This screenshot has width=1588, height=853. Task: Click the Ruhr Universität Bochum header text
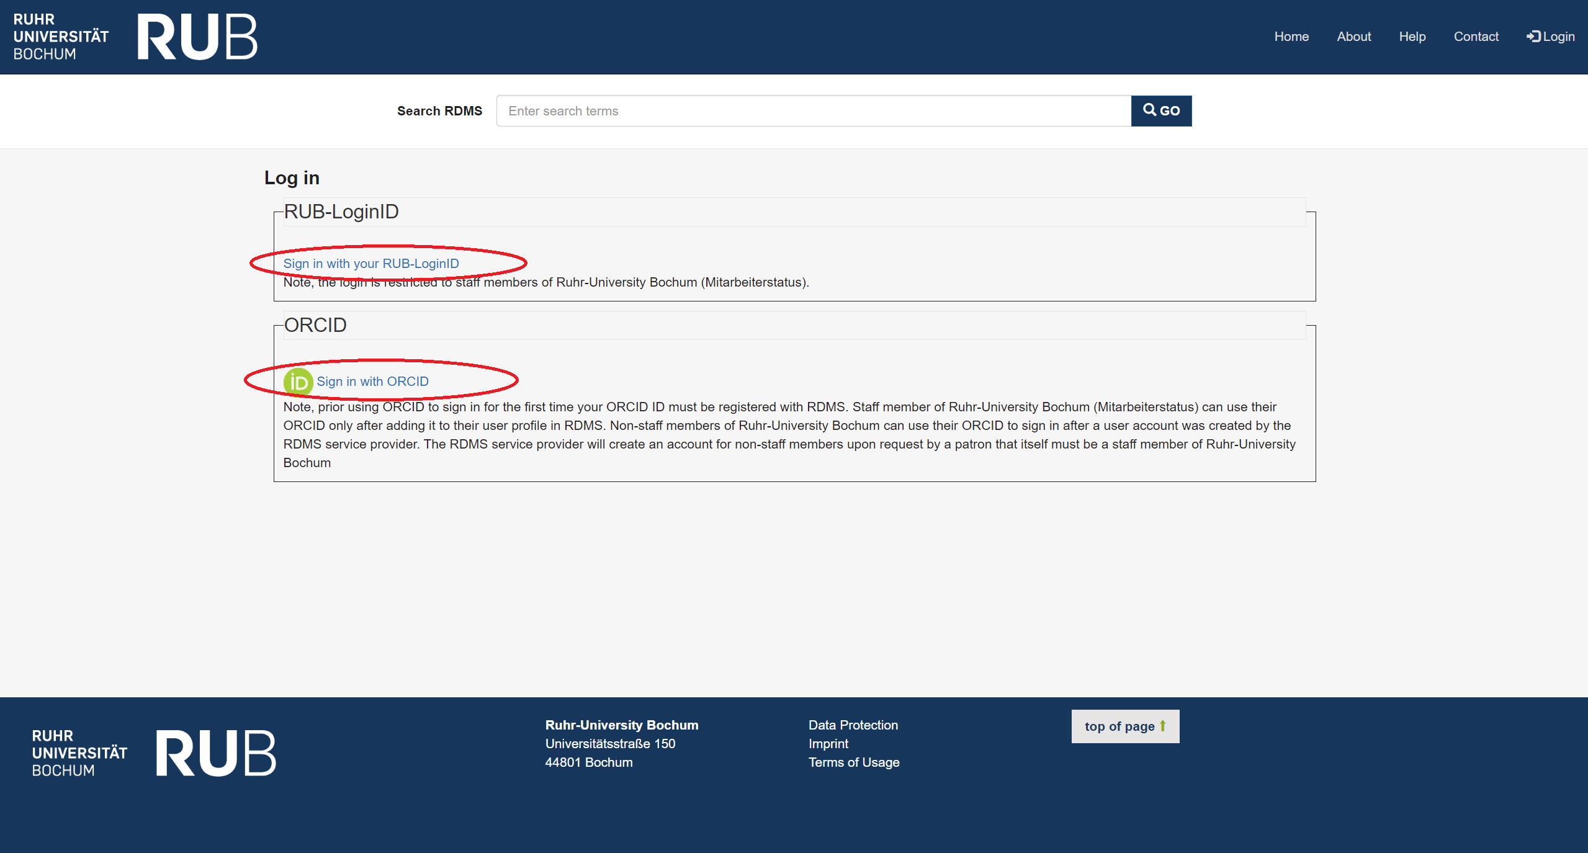tap(61, 37)
